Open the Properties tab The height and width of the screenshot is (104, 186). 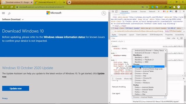tap(169, 35)
